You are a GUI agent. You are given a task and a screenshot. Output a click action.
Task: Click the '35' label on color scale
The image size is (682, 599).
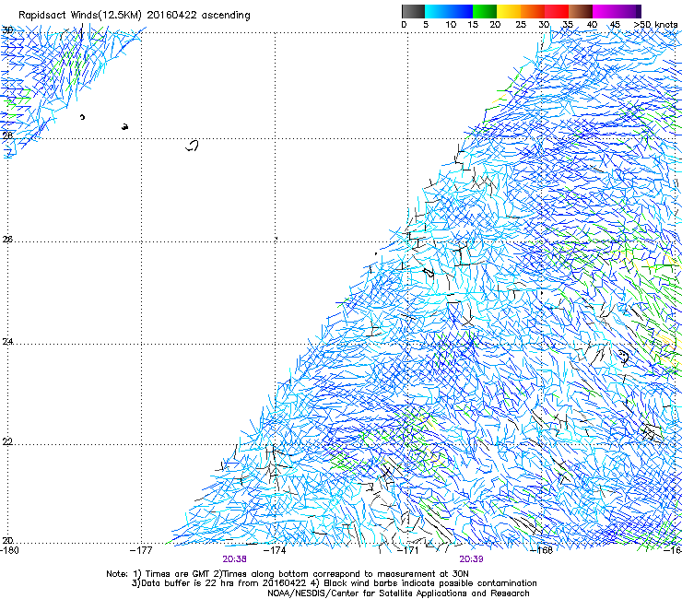(x=568, y=24)
